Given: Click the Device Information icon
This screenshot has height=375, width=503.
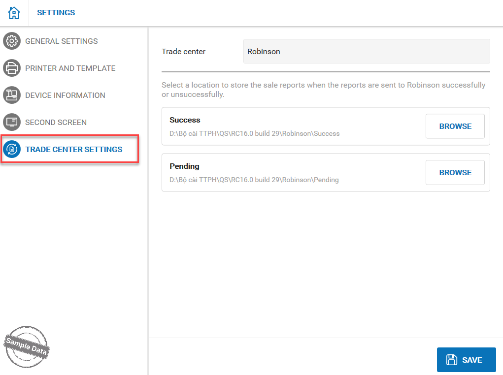Looking at the screenshot, I should click(x=12, y=95).
